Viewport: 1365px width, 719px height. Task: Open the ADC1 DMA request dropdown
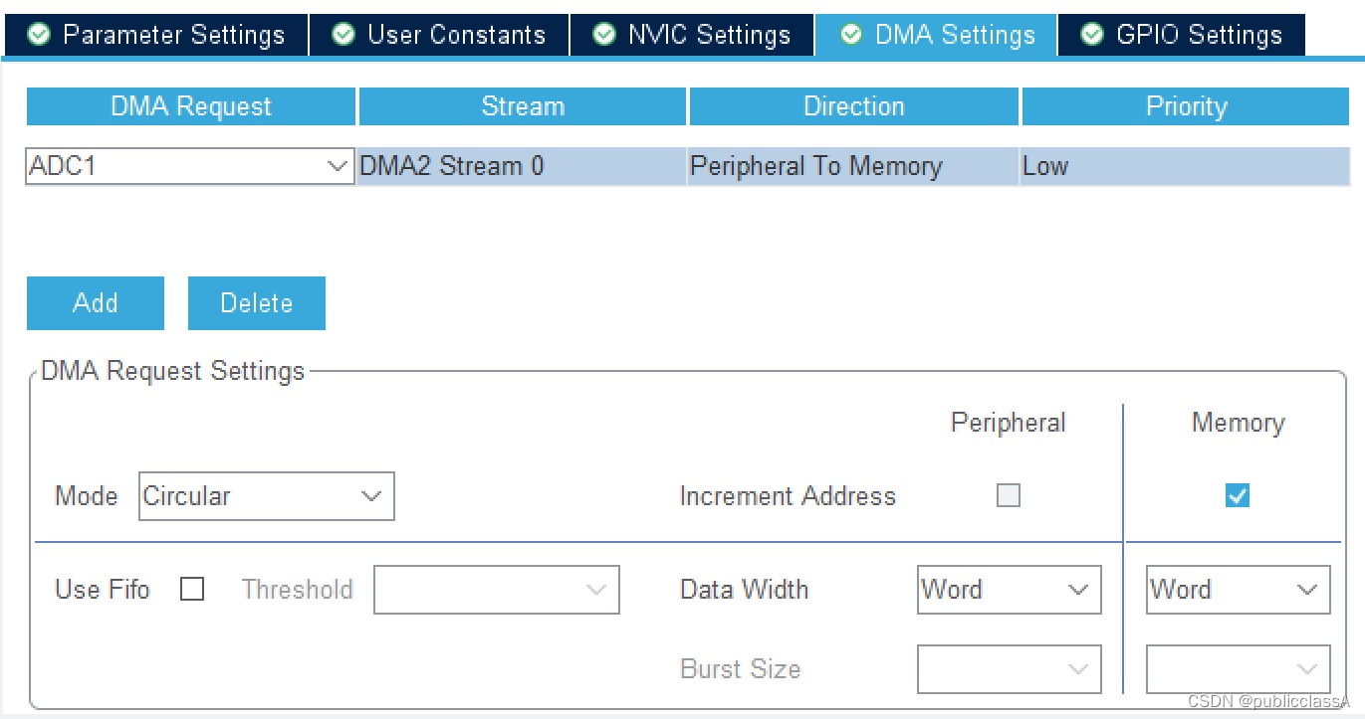coord(189,166)
